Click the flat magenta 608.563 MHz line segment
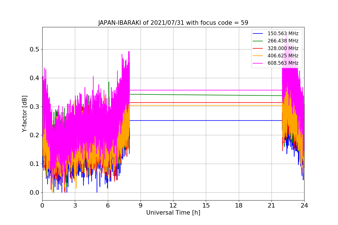The image size is (338, 225). pyautogui.click(x=206, y=90)
